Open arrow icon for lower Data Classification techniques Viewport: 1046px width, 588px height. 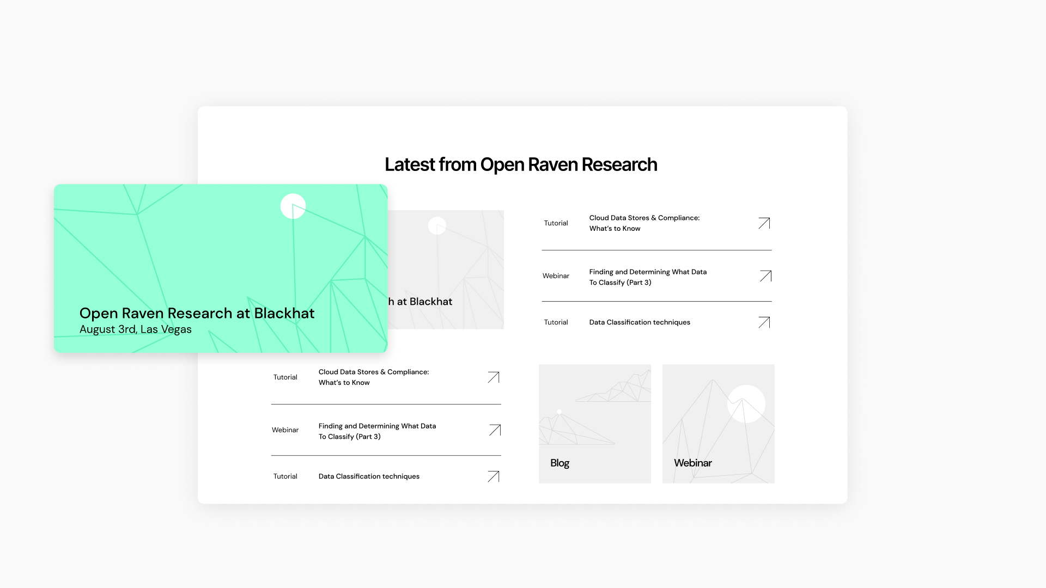tap(493, 476)
